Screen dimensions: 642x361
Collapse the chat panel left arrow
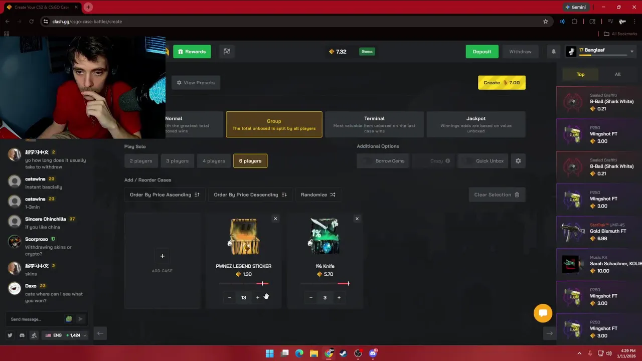[100, 333]
